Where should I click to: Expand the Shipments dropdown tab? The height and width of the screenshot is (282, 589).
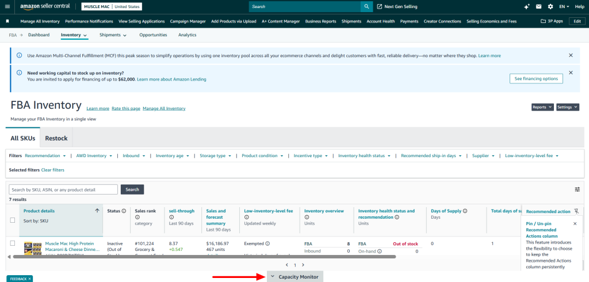point(113,35)
